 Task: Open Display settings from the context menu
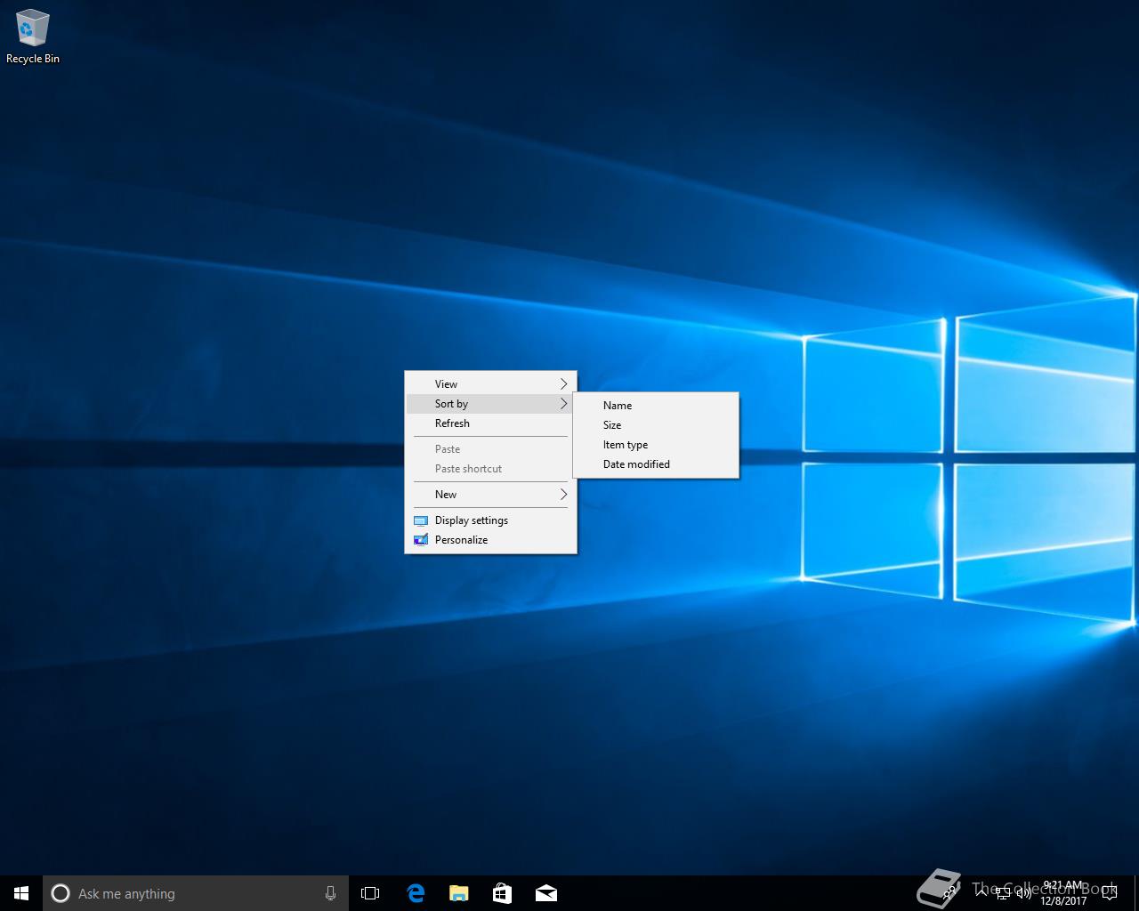[x=490, y=520]
